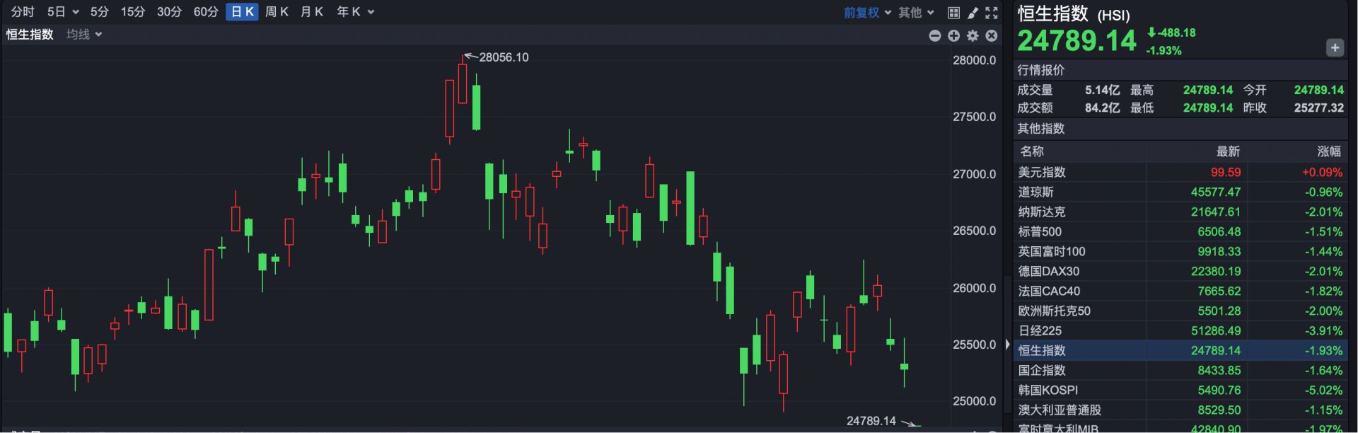The height and width of the screenshot is (433, 1358).
Task: Add HSI to watchlist with plus button
Action: click(1334, 48)
